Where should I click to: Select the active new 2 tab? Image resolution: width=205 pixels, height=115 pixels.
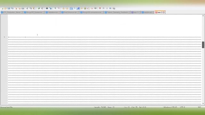[160, 12]
